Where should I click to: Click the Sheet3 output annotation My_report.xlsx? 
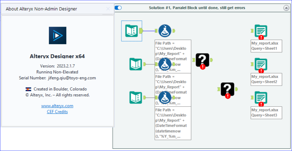[266, 113]
